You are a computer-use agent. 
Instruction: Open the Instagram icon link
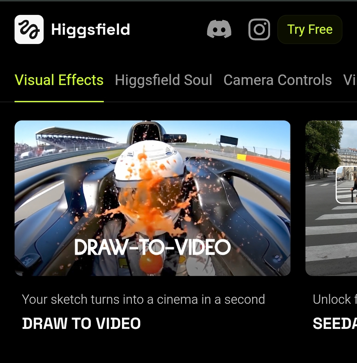pyautogui.click(x=259, y=29)
